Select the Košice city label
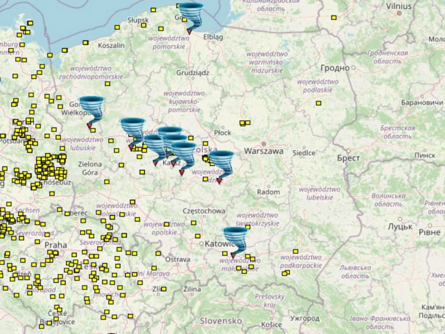This screenshot has width=445, height=334. click(x=271, y=324)
